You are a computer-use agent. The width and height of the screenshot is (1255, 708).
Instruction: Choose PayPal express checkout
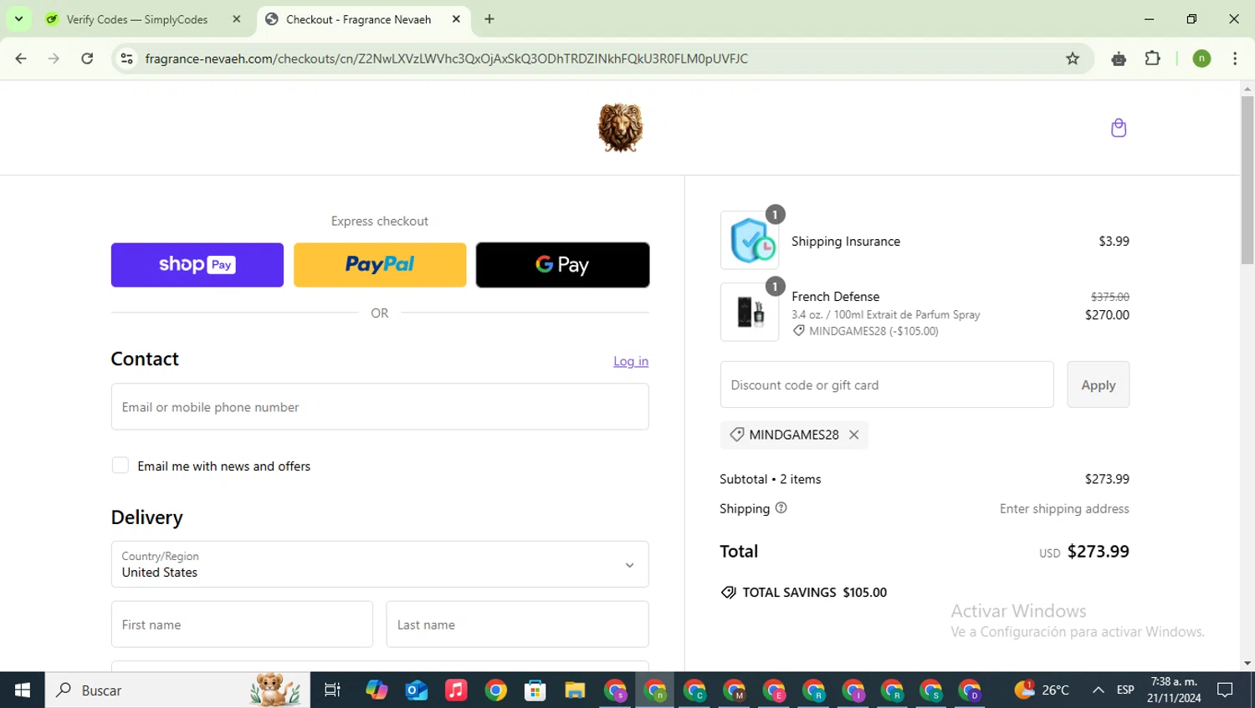click(380, 265)
